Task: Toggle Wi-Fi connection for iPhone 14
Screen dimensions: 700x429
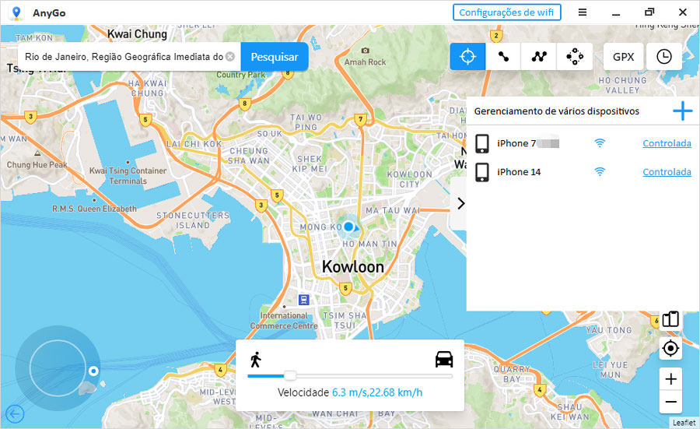Action: [x=600, y=172]
